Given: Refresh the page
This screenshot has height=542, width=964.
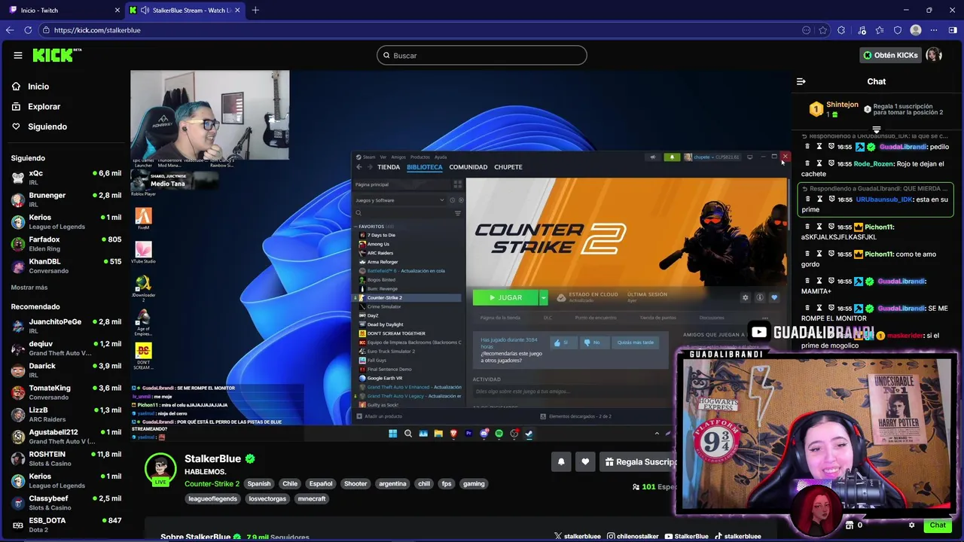Looking at the screenshot, I should coord(28,30).
